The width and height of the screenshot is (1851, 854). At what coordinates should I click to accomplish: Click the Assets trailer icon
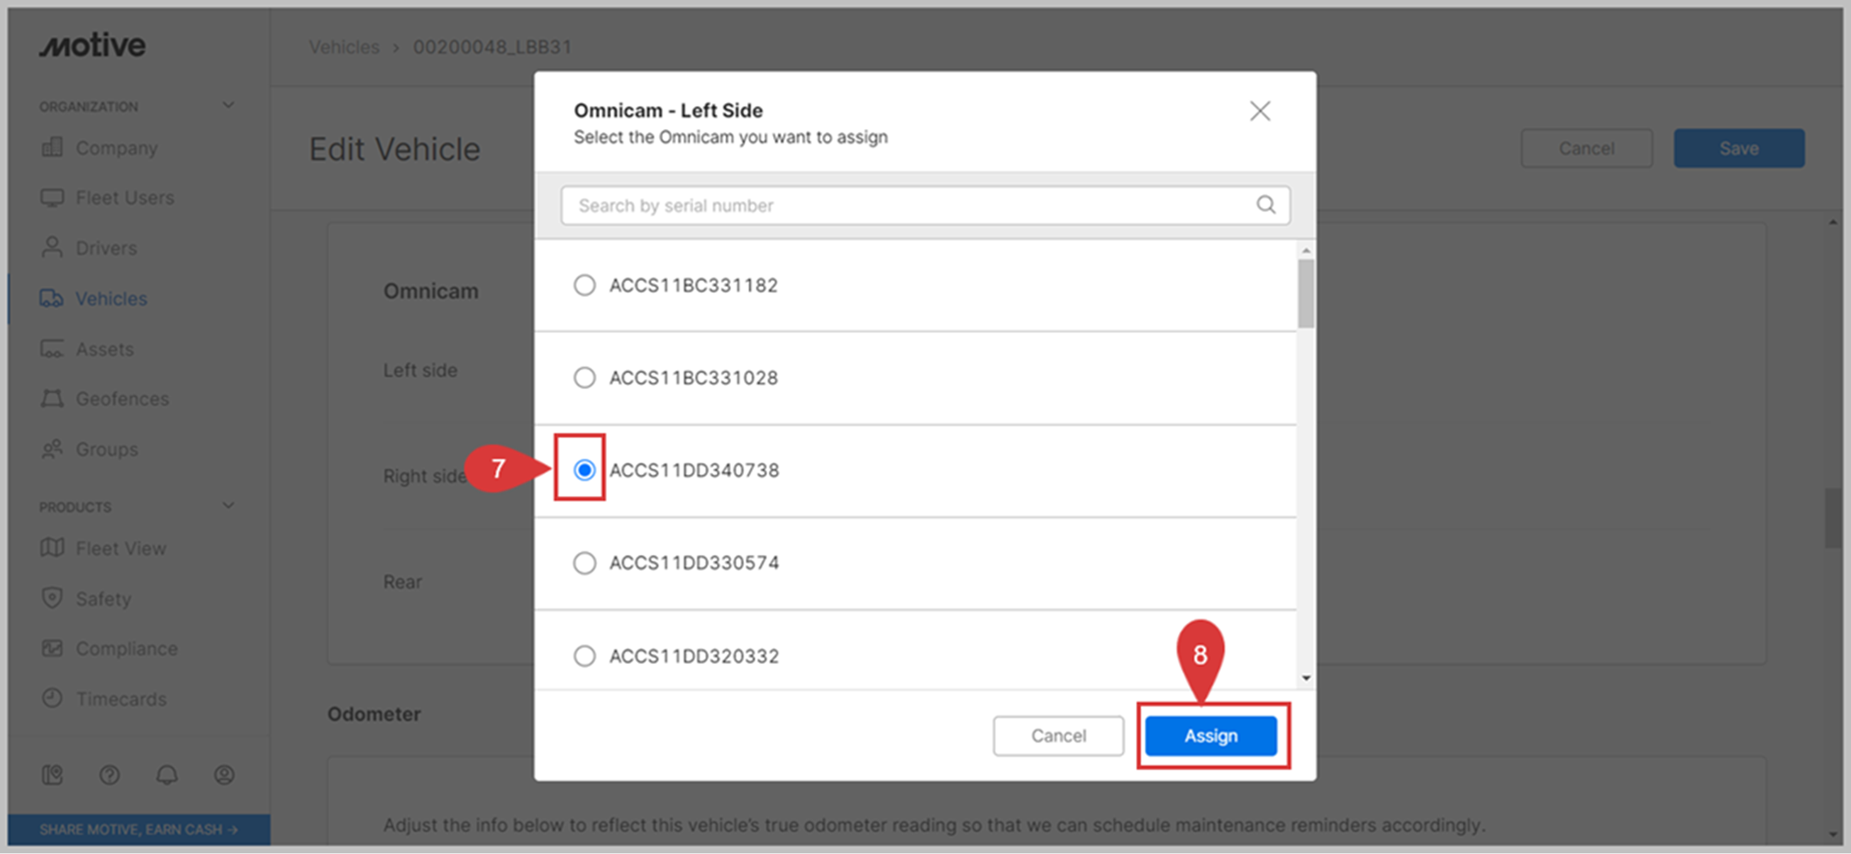[52, 348]
